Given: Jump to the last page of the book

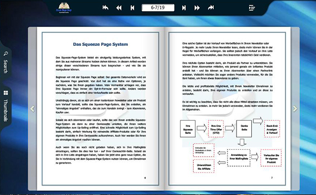Looking at the screenshot, I should tap(211, 8).
